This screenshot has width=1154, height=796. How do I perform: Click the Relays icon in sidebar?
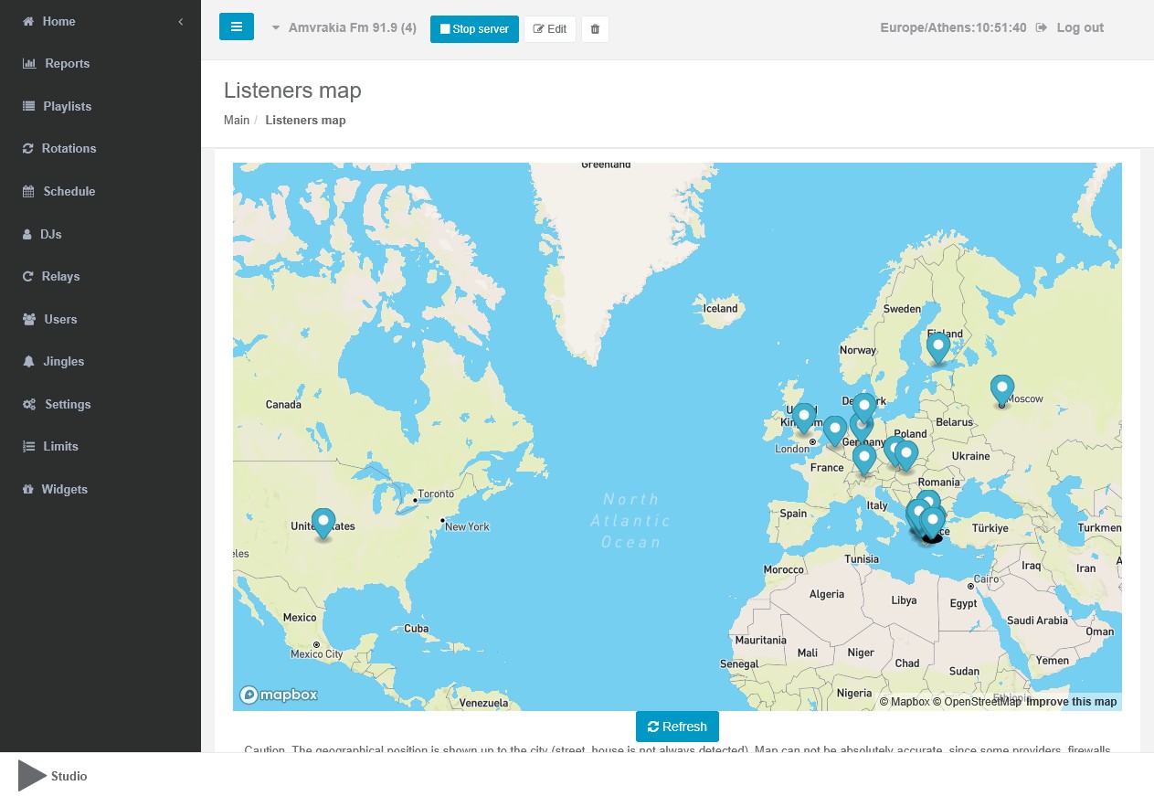tap(28, 277)
